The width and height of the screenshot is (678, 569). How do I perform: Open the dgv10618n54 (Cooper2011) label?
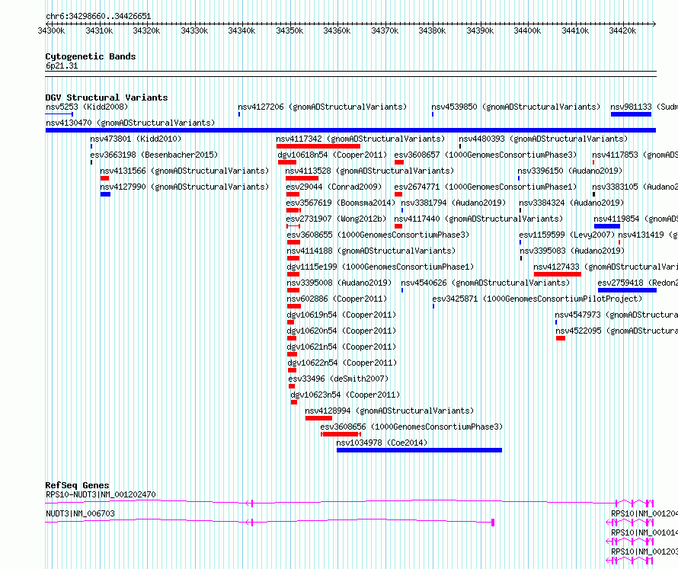[332, 155]
